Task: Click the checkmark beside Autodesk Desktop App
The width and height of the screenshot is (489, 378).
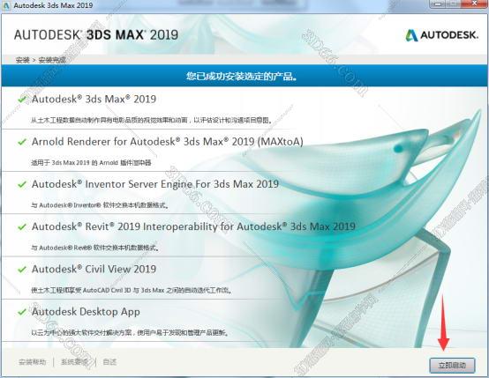Action: pyautogui.click(x=22, y=312)
